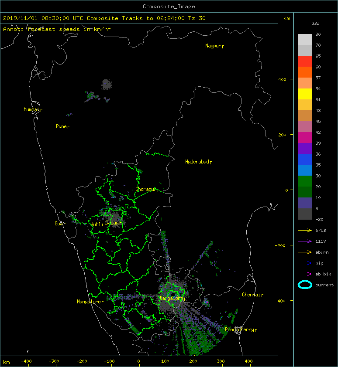
Task: Click the forecast speeds annotation text
Action: pyautogui.click(x=69, y=29)
